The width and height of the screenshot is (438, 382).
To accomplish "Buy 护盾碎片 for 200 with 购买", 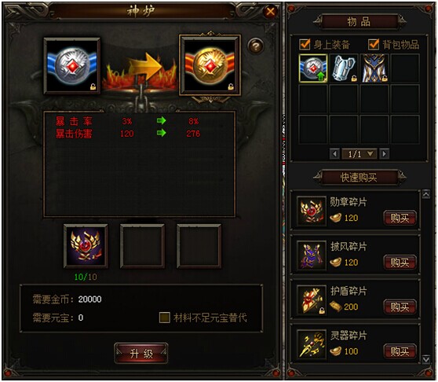I will [400, 307].
